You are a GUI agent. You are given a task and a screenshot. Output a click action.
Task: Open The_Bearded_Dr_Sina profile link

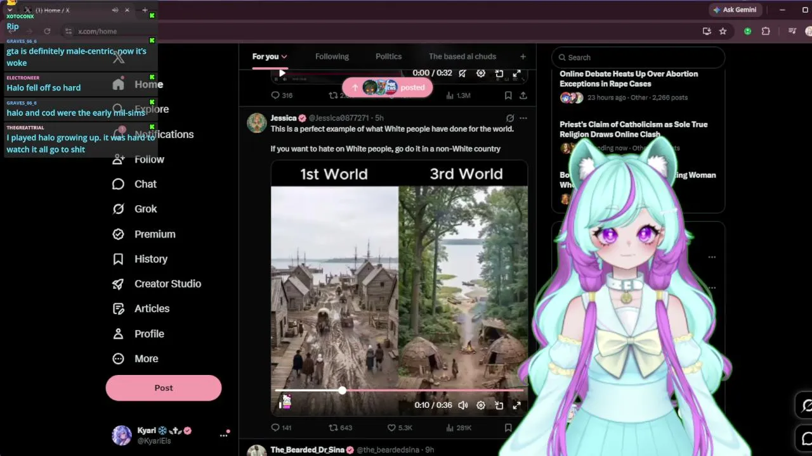coord(307,450)
